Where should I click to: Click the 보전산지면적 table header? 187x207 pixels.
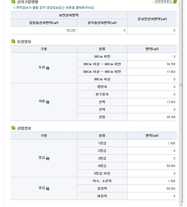pyautogui.click(x=69, y=15)
